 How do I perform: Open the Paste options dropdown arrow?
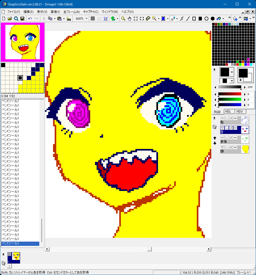coord(64,18)
